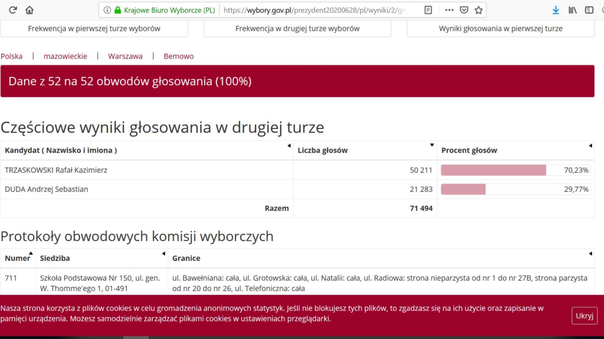Bookmark this page with the star icon
Screen dimensions: 604x339
479,10
